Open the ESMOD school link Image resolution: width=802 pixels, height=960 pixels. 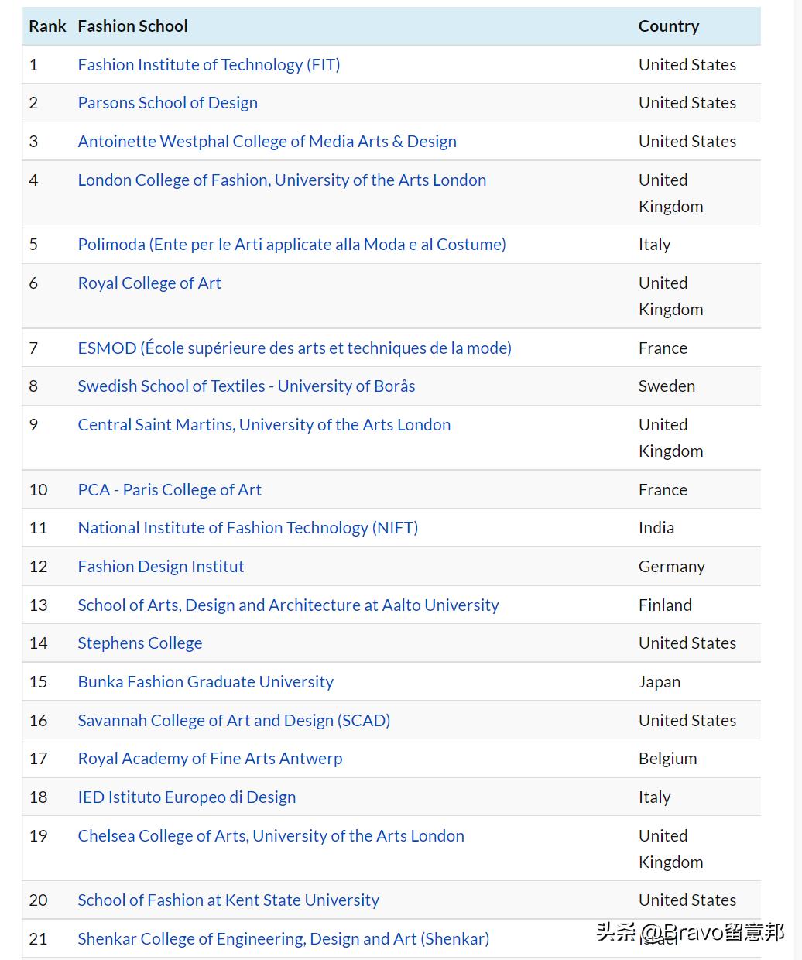point(294,348)
